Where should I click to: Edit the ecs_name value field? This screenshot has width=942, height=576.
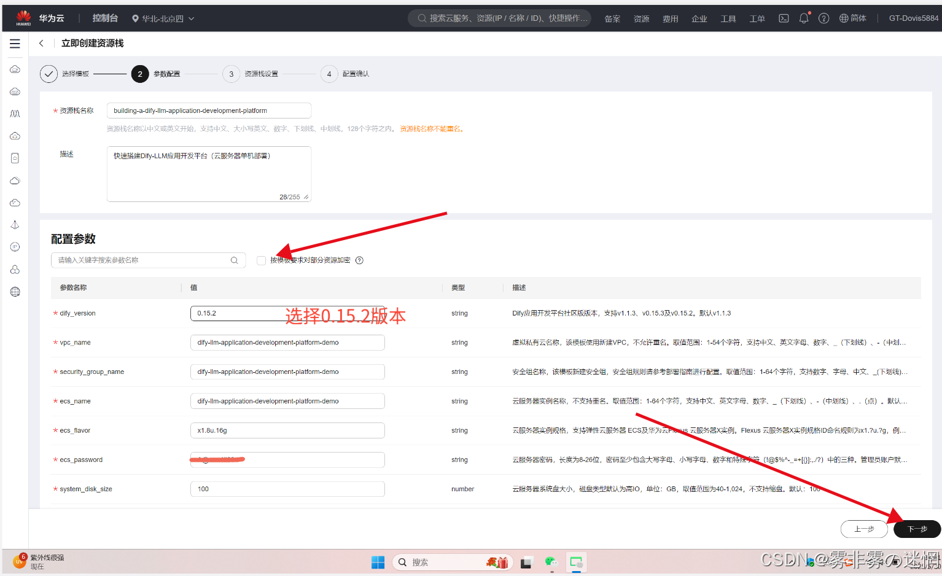[x=287, y=401]
